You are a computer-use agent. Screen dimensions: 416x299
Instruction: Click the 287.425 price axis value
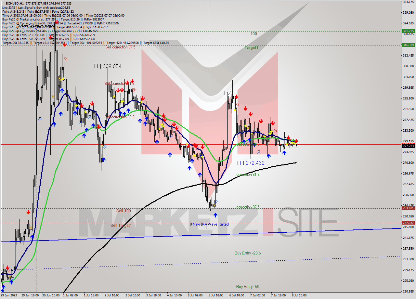(408, 120)
